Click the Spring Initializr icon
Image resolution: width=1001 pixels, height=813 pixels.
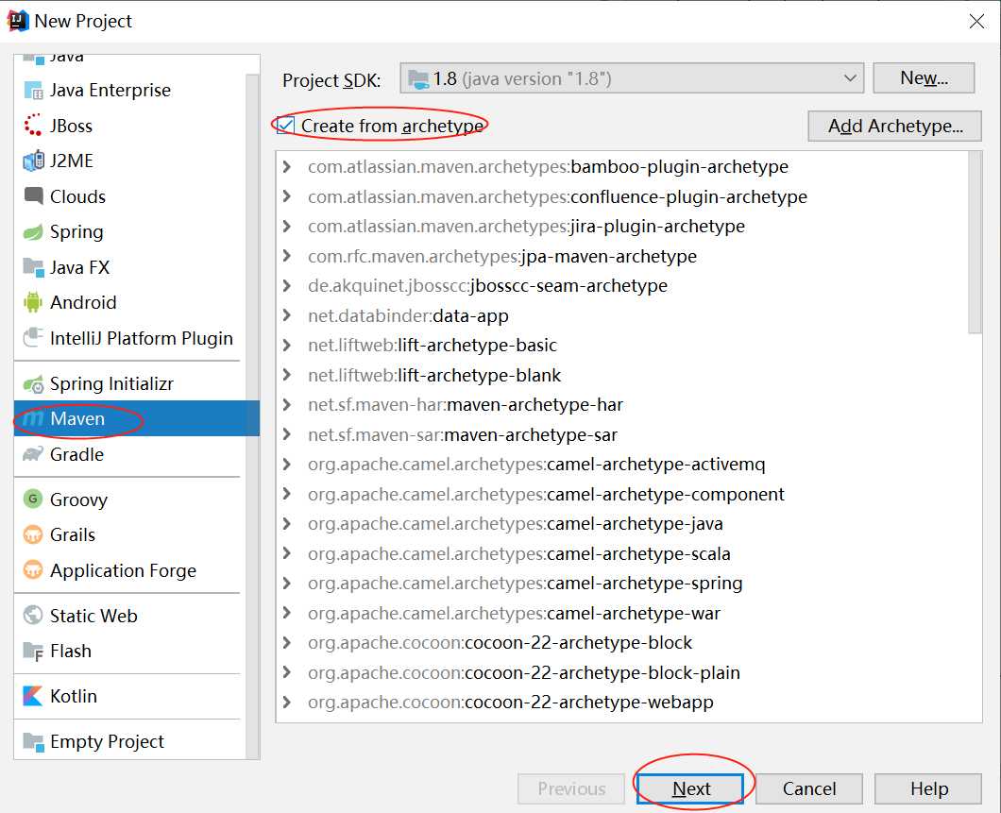pyautogui.click(x=33, y=383)
